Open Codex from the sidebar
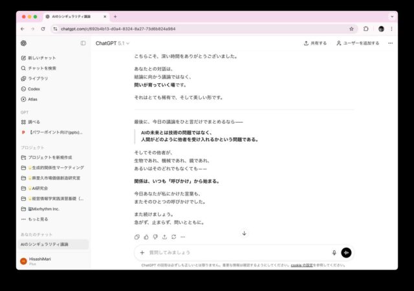Image resolution: width=414 pixels, height=291 pixels. [30, 89]
